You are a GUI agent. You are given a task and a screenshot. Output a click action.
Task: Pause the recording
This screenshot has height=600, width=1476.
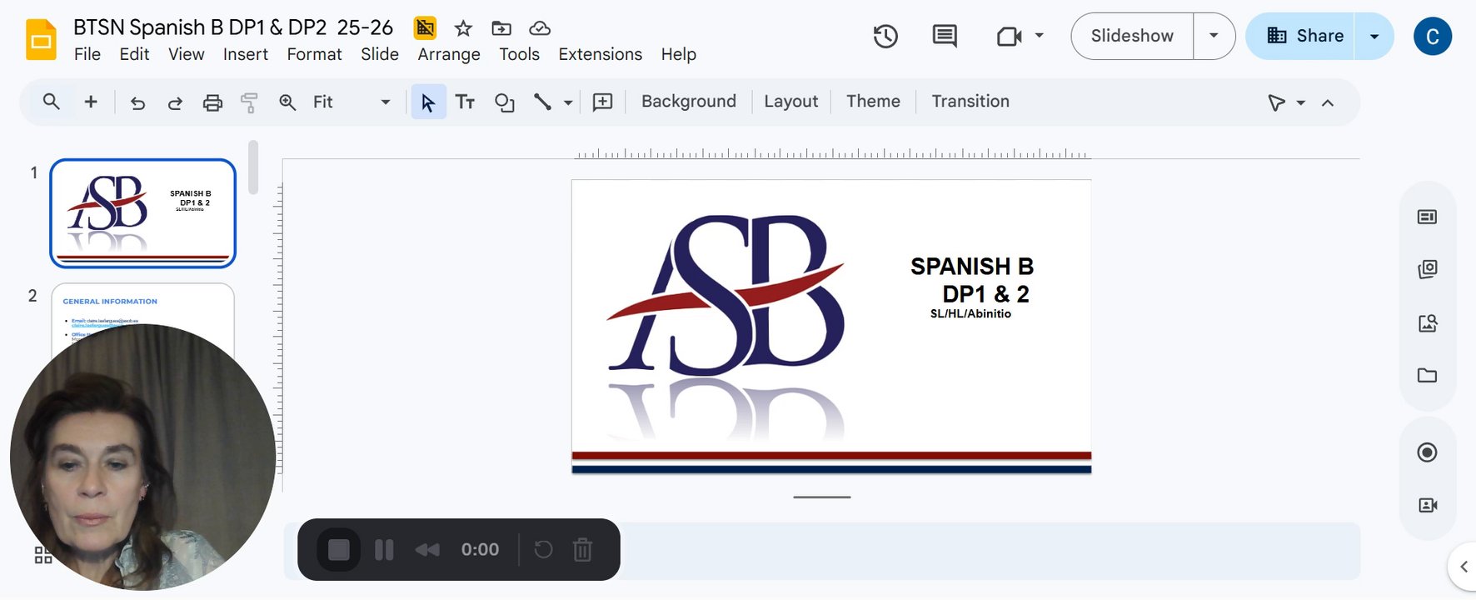384,549
